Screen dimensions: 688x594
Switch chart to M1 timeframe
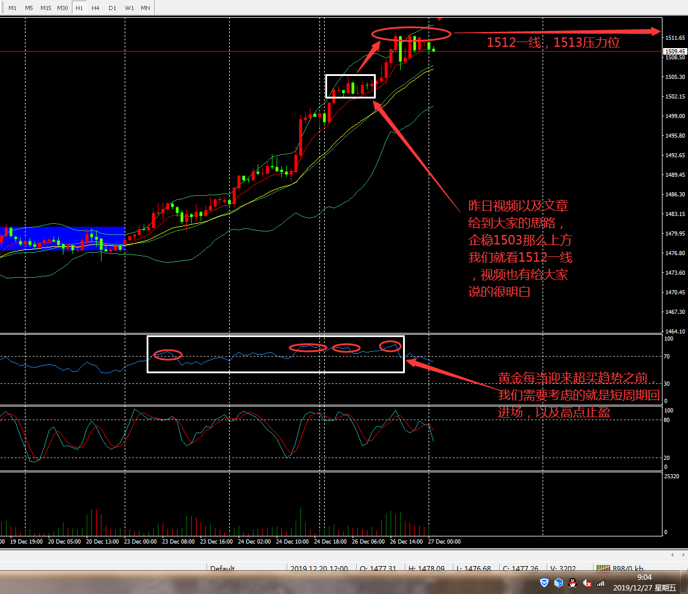(12, 8)
